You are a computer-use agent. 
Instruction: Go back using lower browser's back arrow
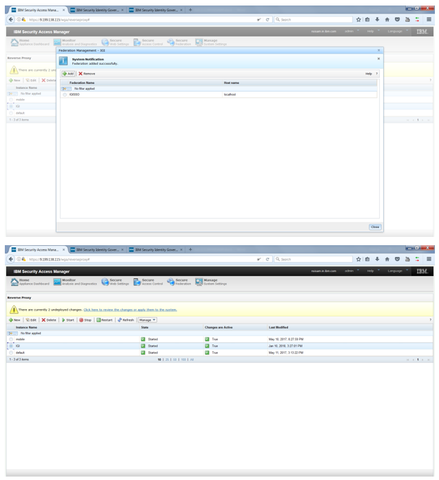coord(11,259)
